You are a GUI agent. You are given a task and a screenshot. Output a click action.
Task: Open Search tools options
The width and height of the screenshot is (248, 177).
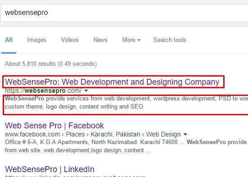coord(170,40)
